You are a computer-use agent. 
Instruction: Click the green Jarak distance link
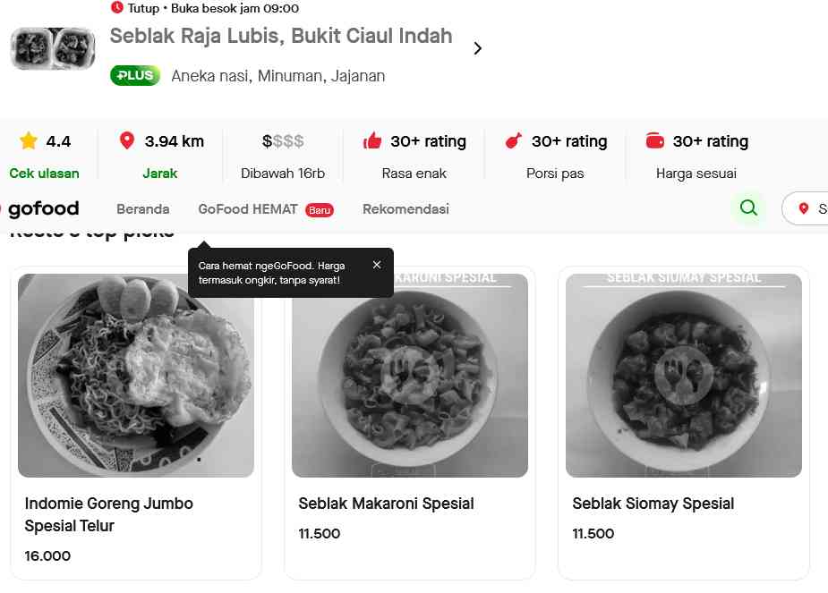(x=160, y=174)
